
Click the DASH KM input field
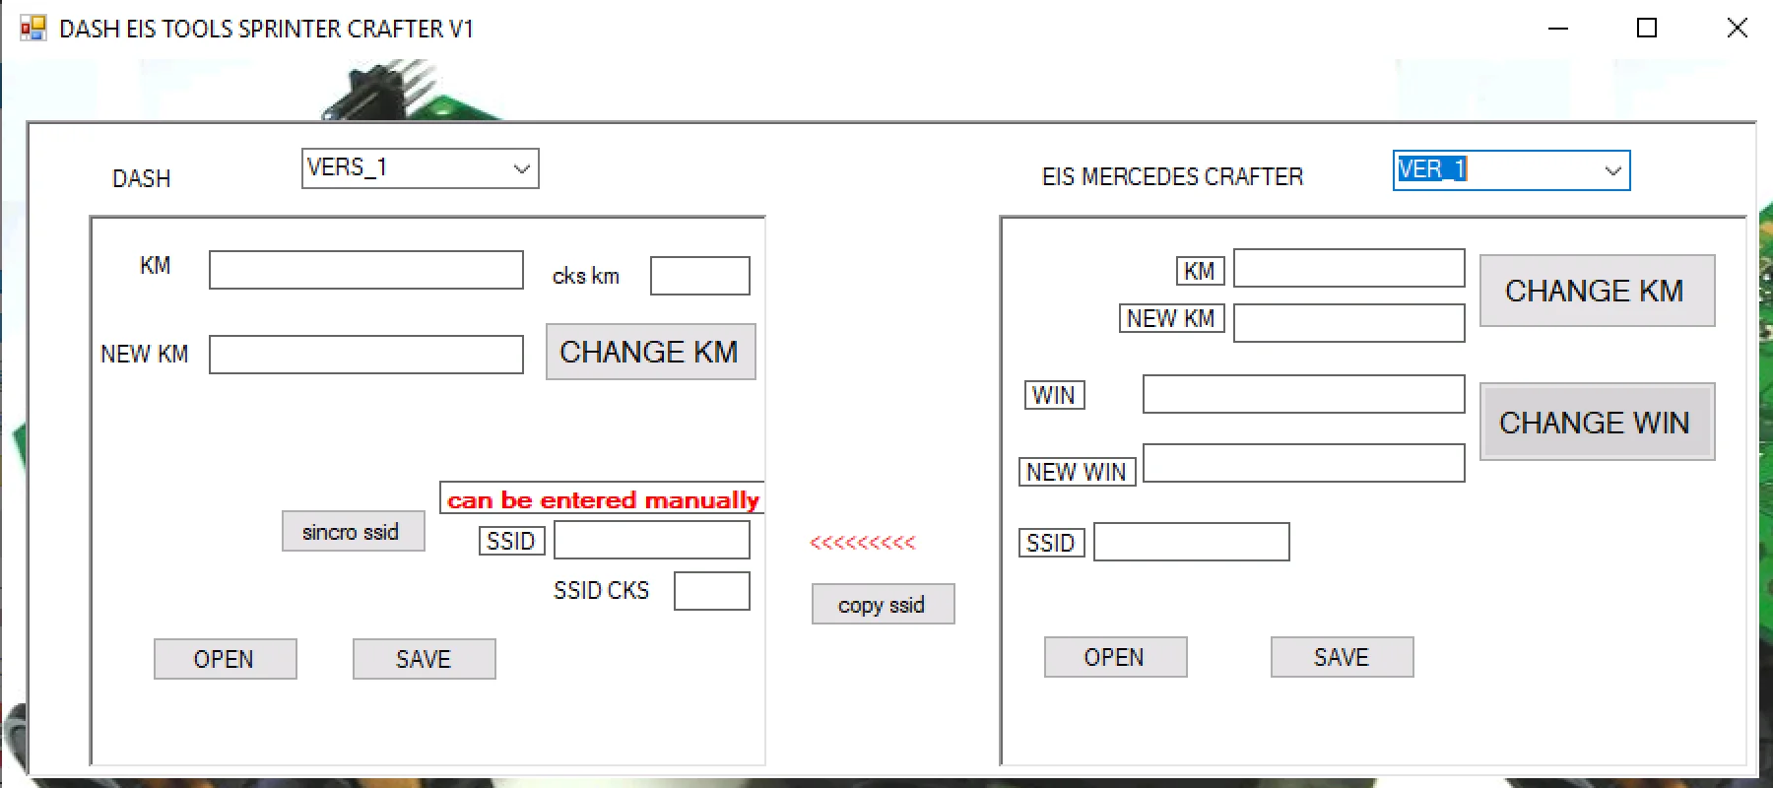coord(365,270)
